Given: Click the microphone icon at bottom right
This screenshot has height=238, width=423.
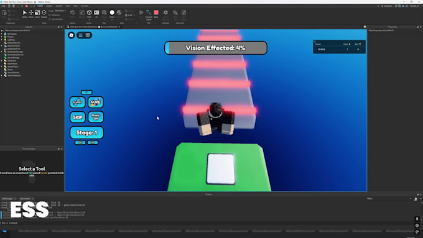Looking at the screenshot, I should pyautogui.click(x=417, y=219).
